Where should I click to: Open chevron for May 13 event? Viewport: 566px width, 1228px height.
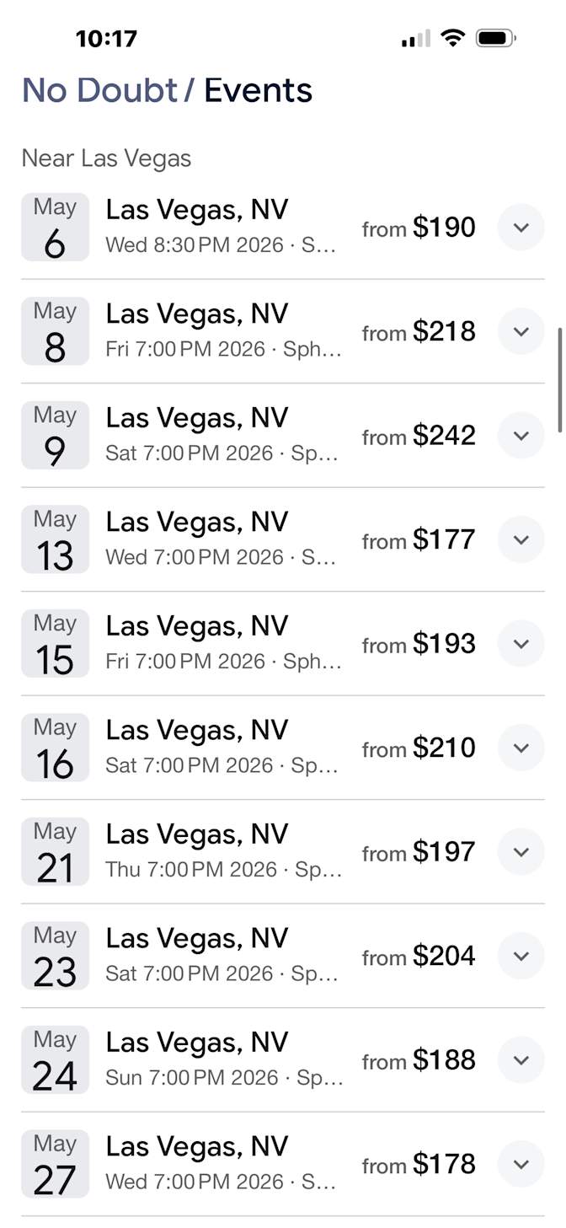point(521,539)
